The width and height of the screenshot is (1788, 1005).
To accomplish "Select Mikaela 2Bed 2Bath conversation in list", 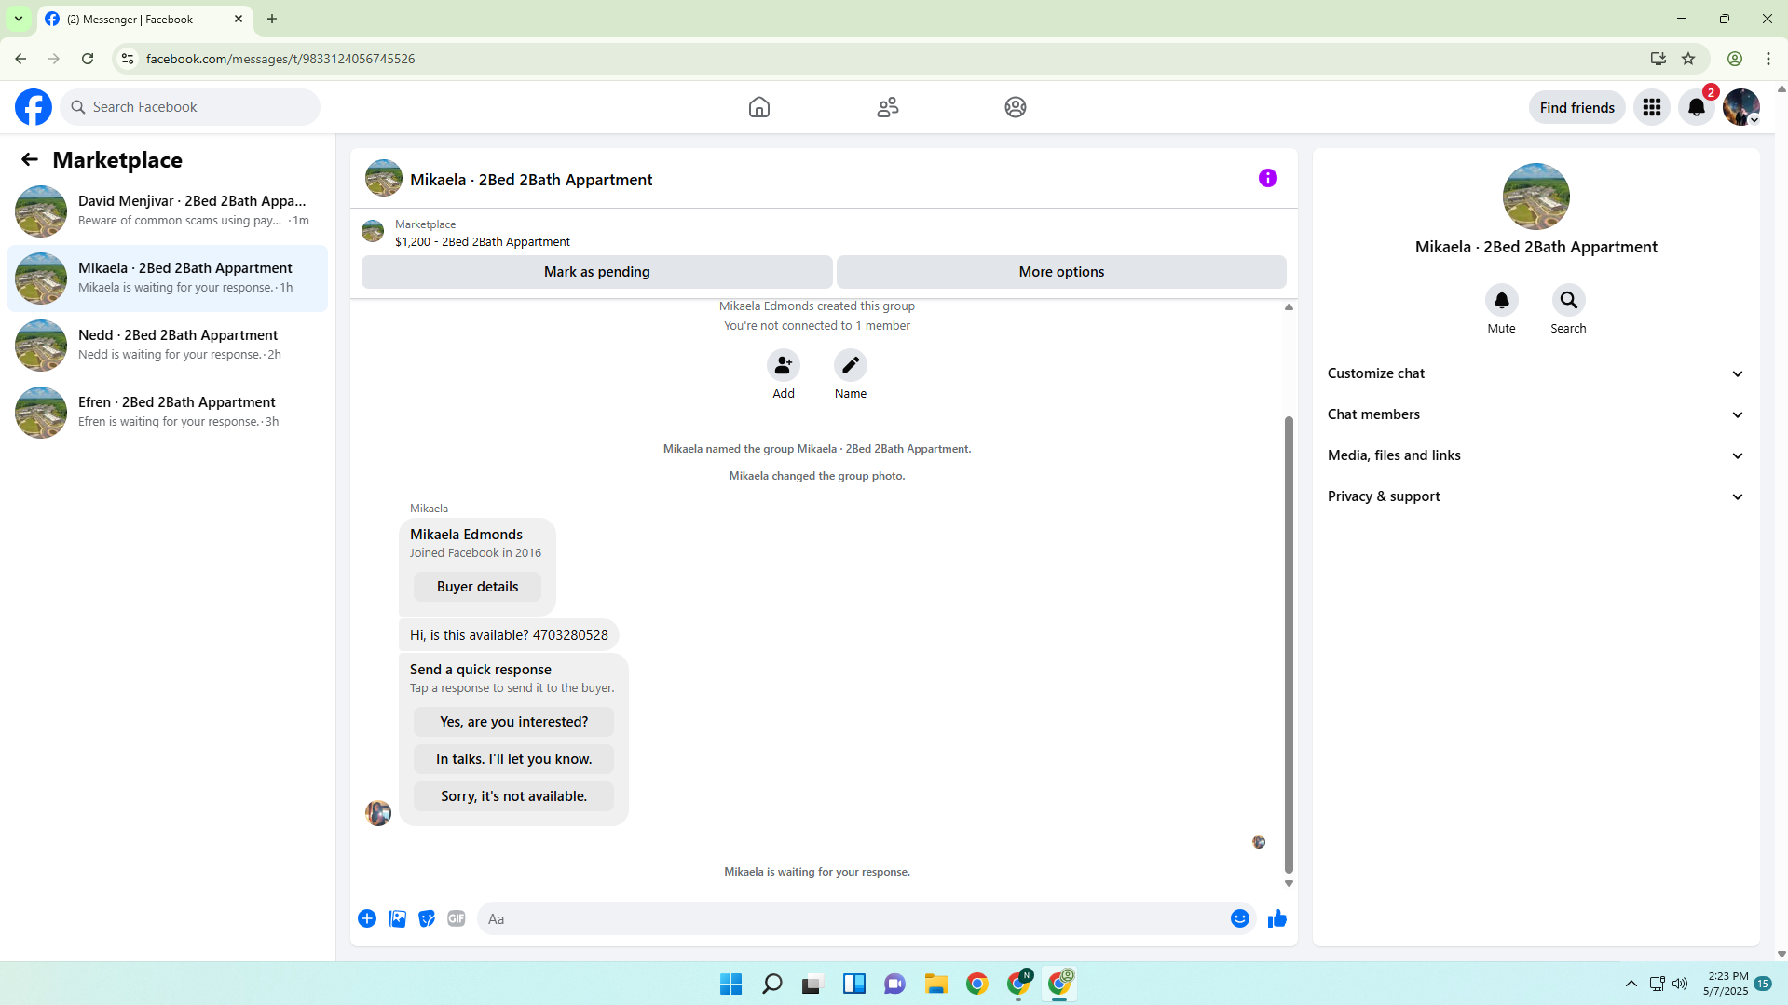I will [168, 278].
